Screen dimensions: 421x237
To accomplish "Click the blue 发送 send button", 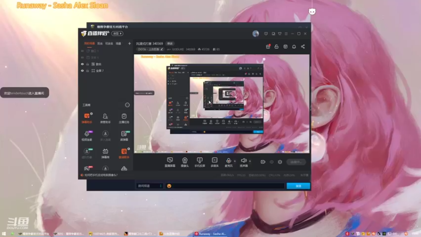I will pos(298,186).
